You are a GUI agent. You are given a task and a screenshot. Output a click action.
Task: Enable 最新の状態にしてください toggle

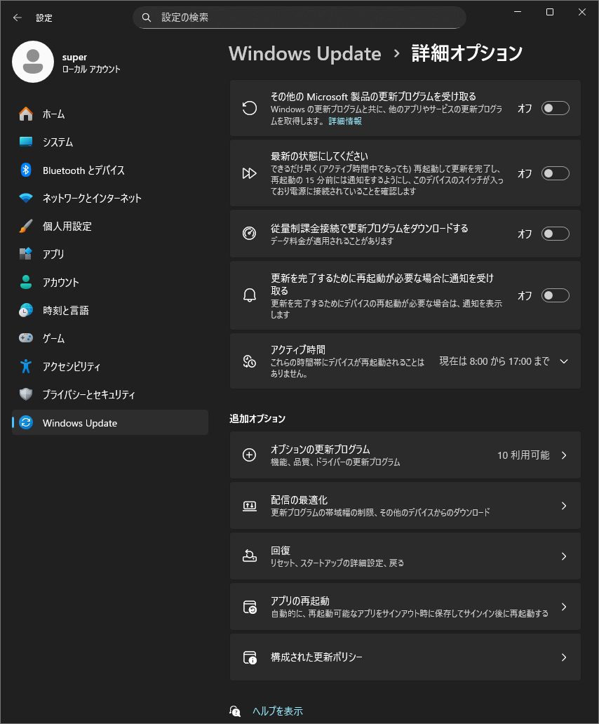pyautogui.click(x=555, y=173)
